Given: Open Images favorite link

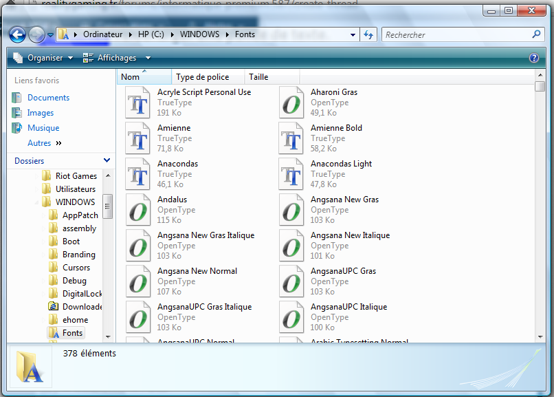Looking at the screenshot, I should coord(41,113).
